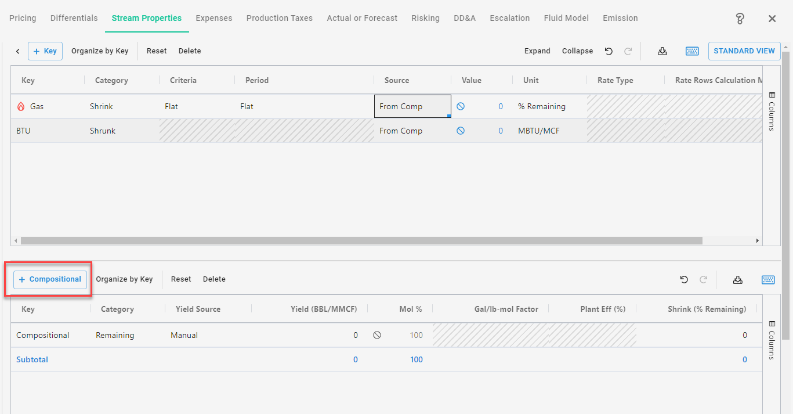Switch to the Pricing tab
The image size is (793, 414).
[23, 18]
